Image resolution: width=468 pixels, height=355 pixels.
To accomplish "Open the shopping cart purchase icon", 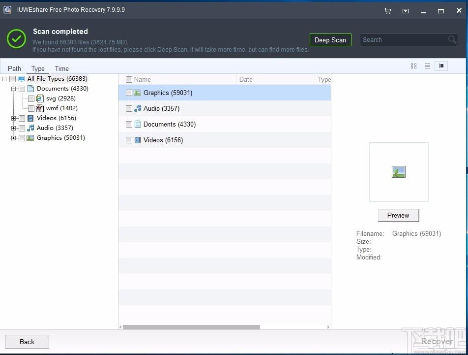I will (x=388, y=11).
